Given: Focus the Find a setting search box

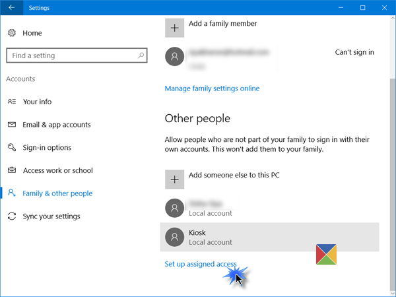Looking at the screenshot, I should (x=77, y=55).
